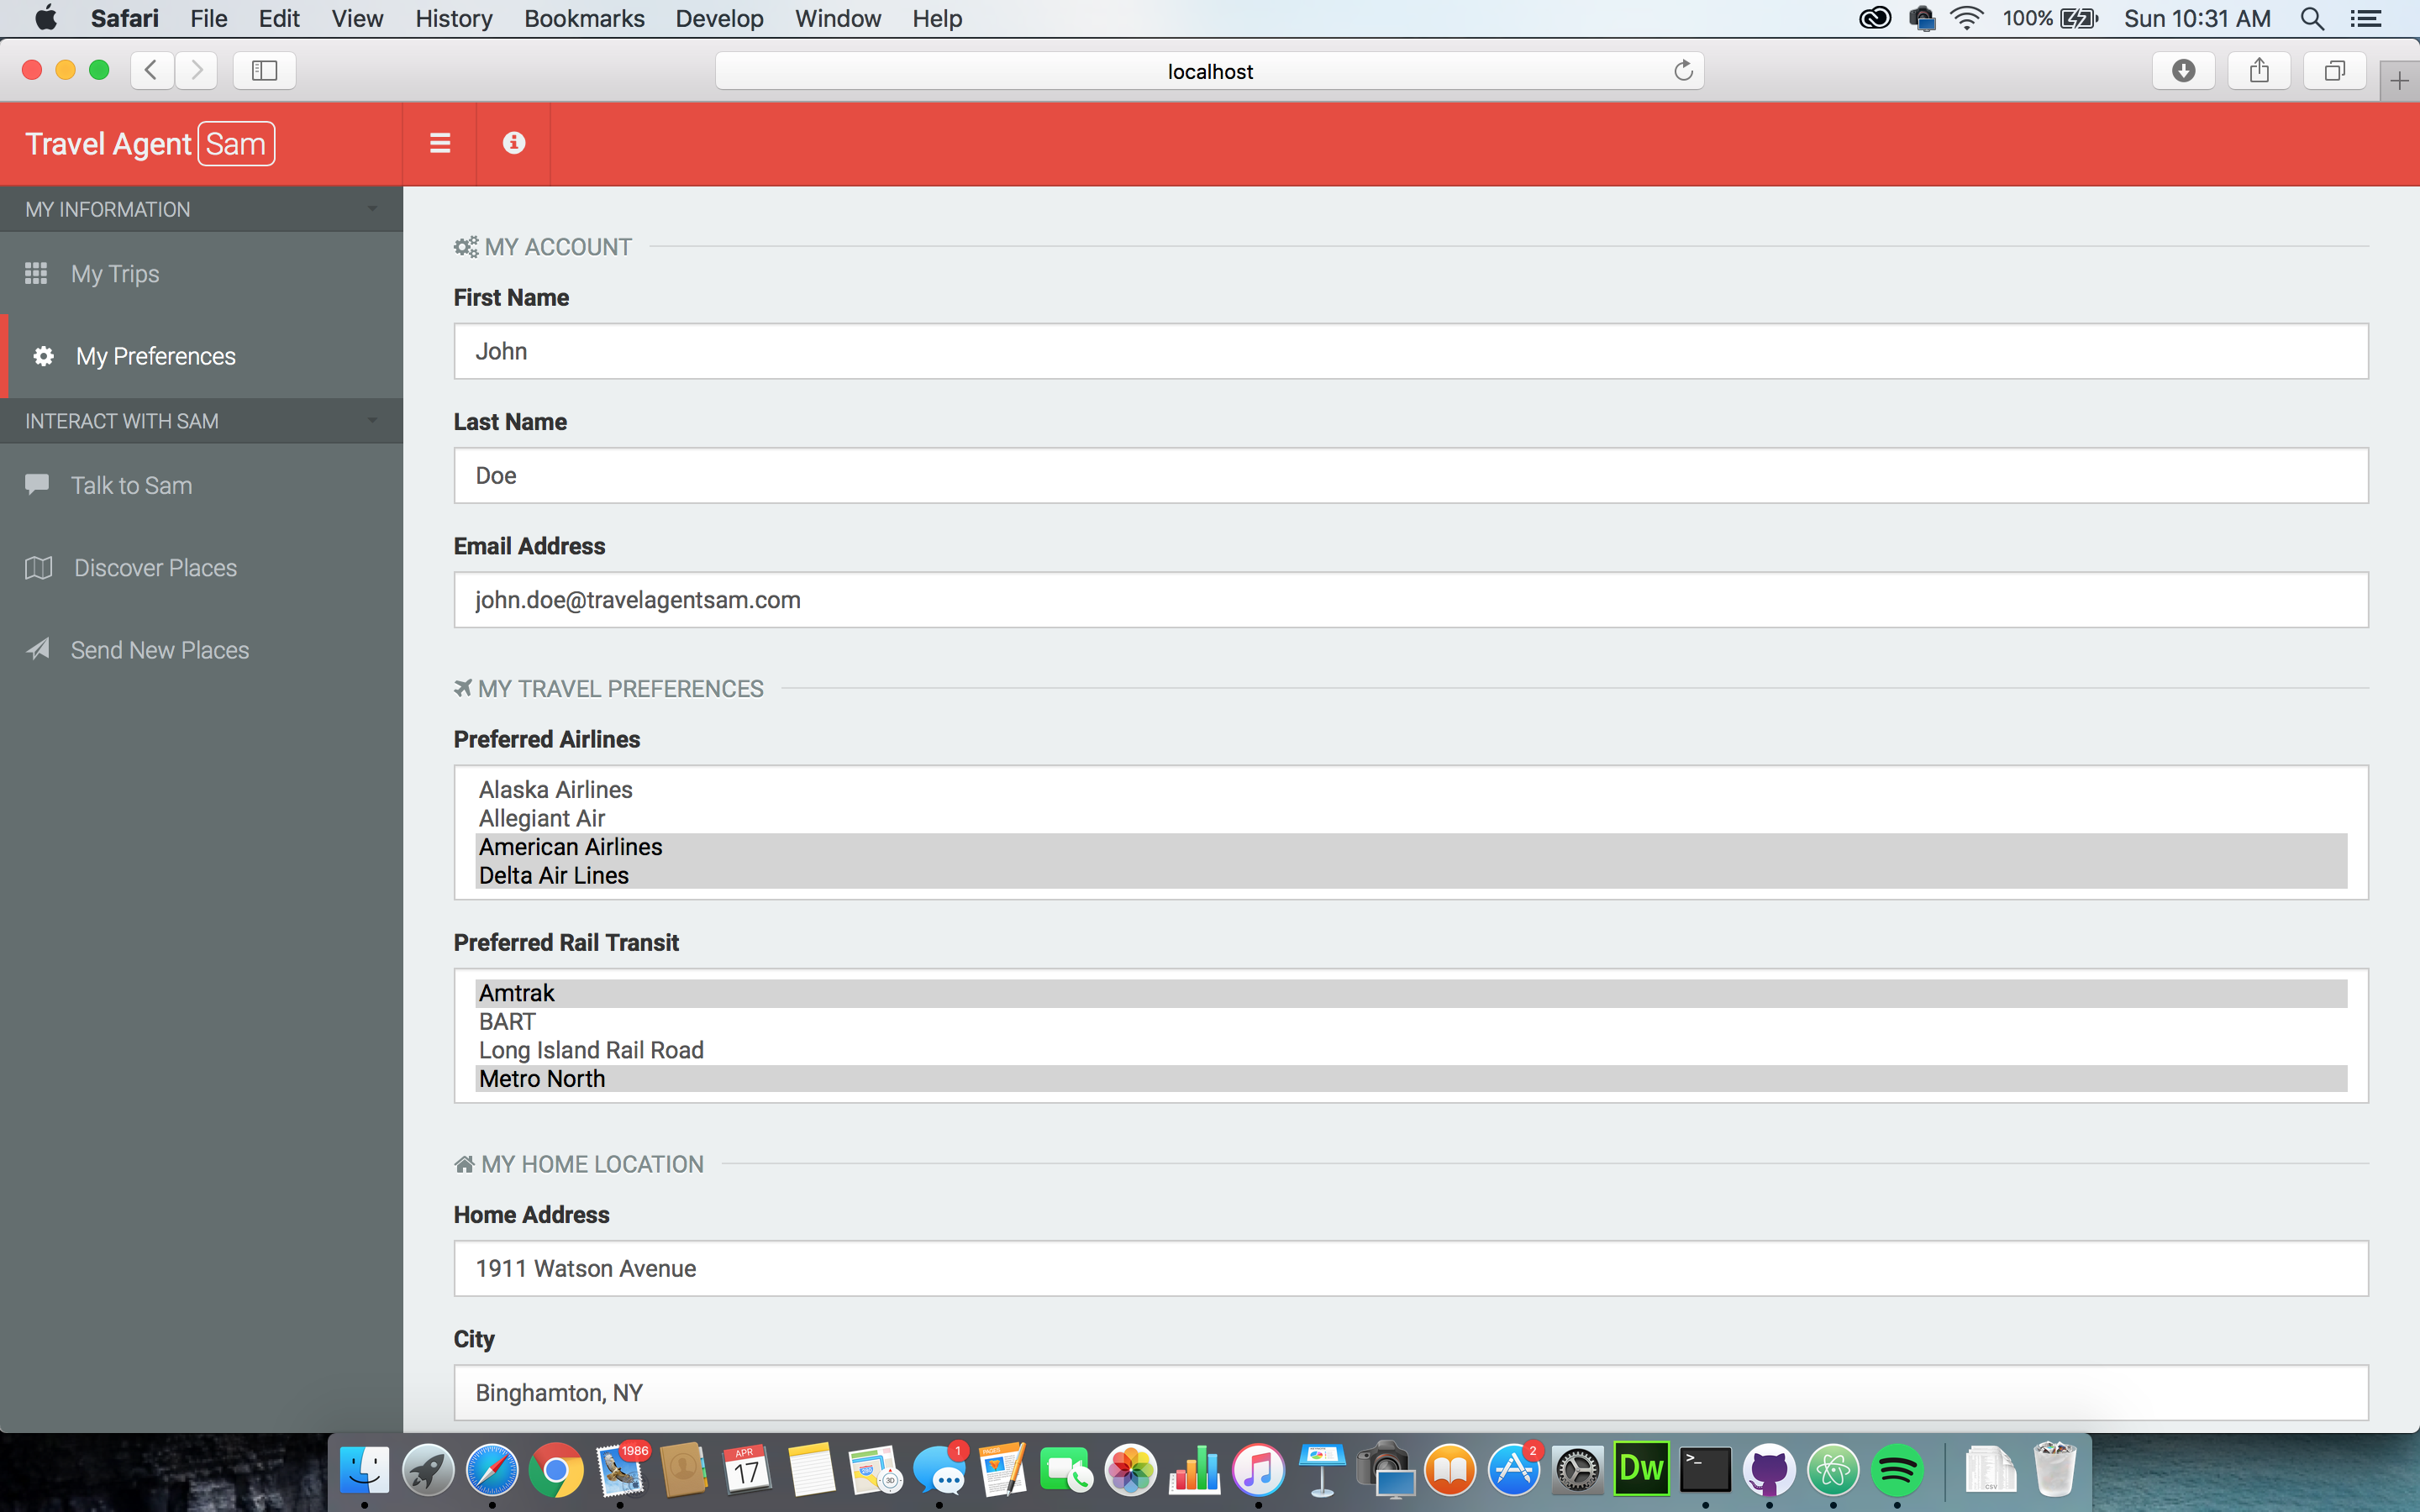This screenshot has height=1512, width=2420.
Task: Click Safari's reload page icon
Action: click(1683, 71)
